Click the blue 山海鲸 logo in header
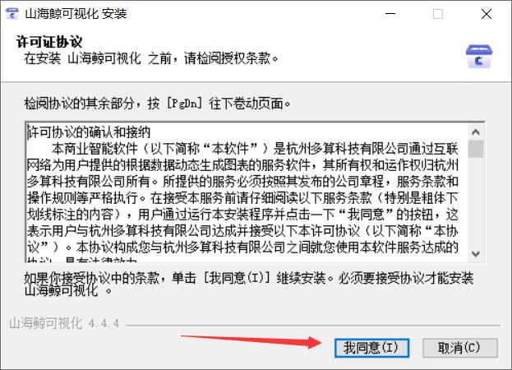The height and width of the screenshot is (370, 512). [478, 56]
